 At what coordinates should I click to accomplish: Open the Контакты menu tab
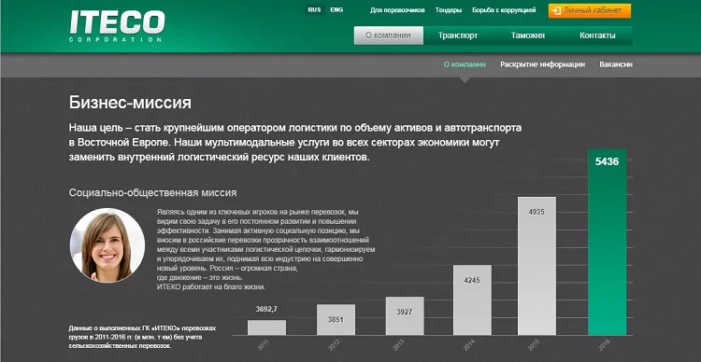[598, 35]
